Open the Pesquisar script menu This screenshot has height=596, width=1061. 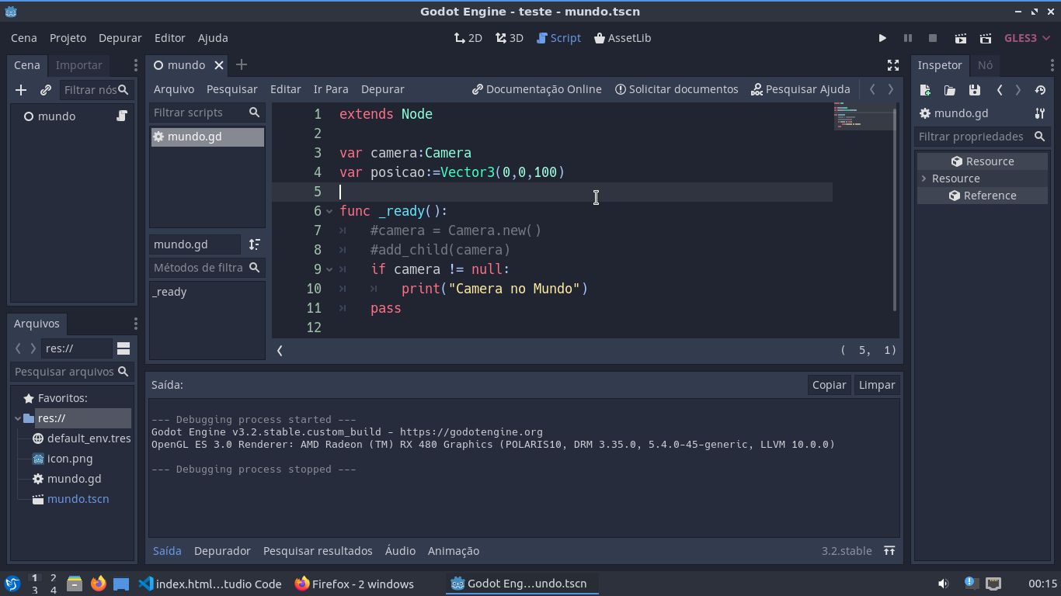pos(231,89)
